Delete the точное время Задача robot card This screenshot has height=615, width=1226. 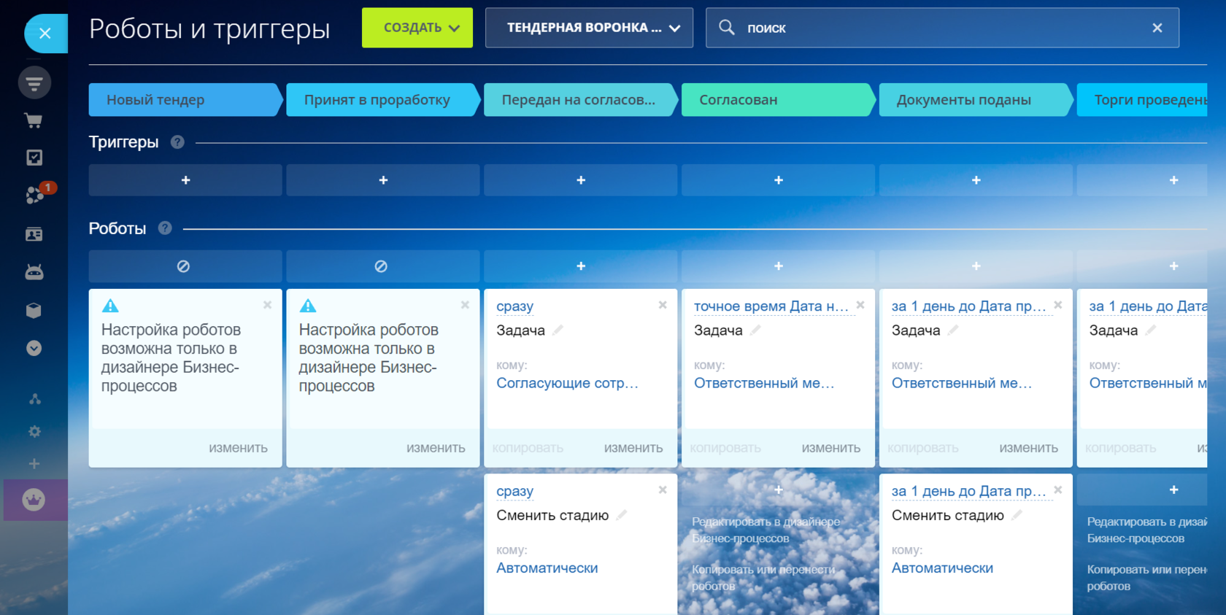pyautogui.click(x=860, y=305)
